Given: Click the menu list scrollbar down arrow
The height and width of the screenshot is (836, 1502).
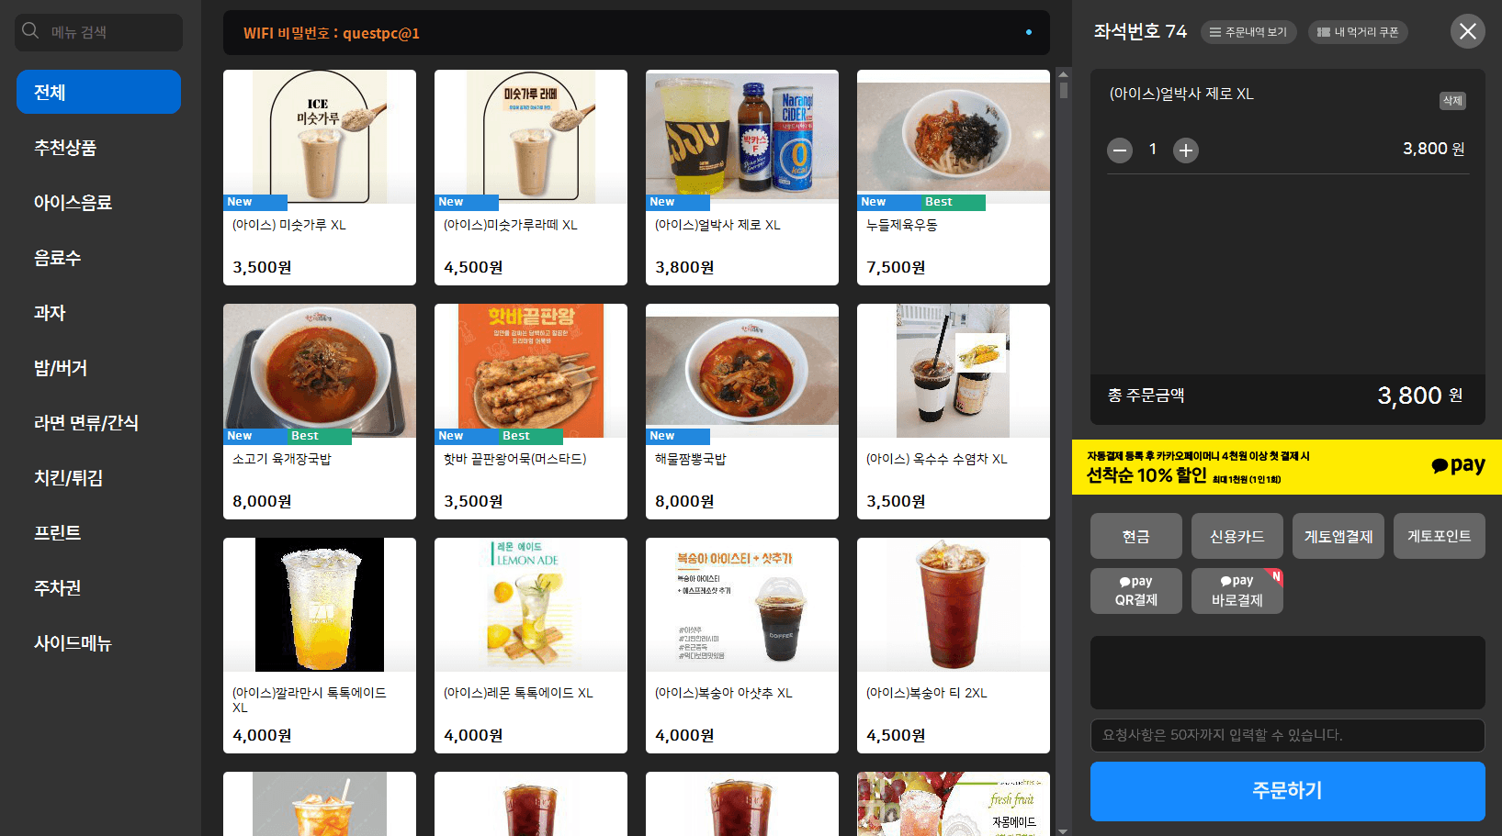Looking at the screenshot, I should pos(1063,830).
